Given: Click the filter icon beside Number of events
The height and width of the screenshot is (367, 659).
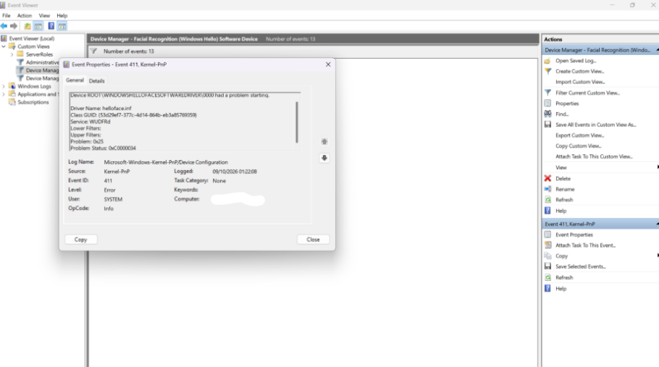Looking at the screenshot, I should pyautogui.click(x=93, y=51).
